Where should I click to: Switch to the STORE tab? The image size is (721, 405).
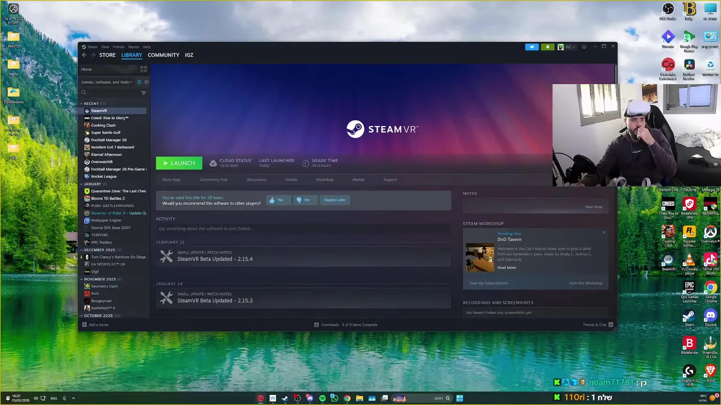(107, 55)
